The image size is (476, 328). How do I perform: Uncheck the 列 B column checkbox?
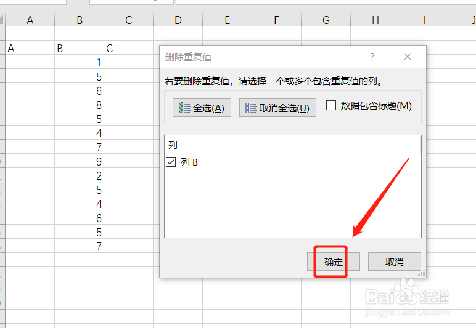(x=171, y=162)
